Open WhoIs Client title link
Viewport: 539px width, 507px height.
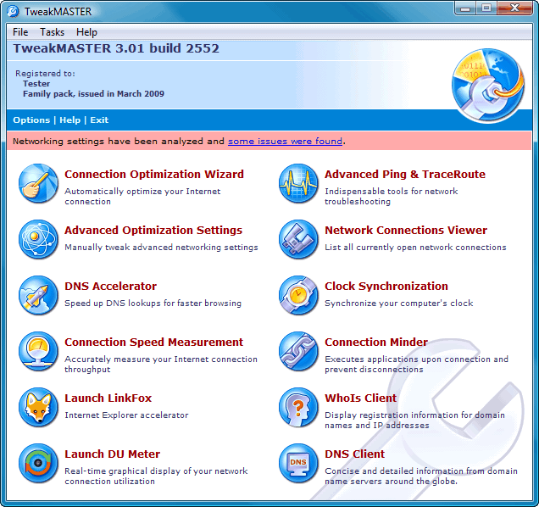(x=360, y=398)
